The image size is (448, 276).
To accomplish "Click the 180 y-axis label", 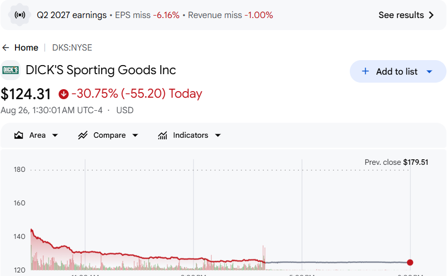I will 20,169.
